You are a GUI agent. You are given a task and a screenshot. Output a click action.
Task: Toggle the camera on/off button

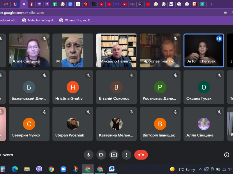(101, 155)
